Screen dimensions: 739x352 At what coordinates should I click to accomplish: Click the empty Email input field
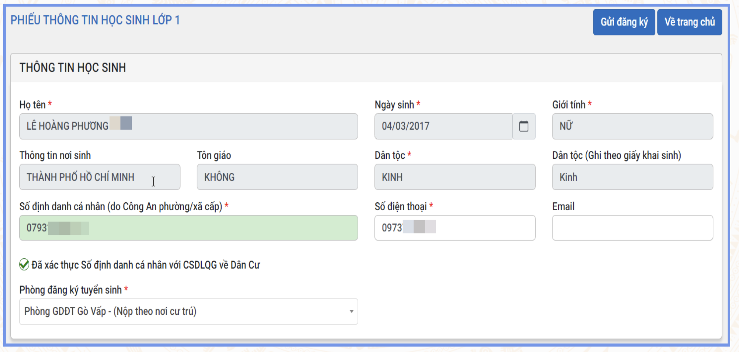[632, 228]
